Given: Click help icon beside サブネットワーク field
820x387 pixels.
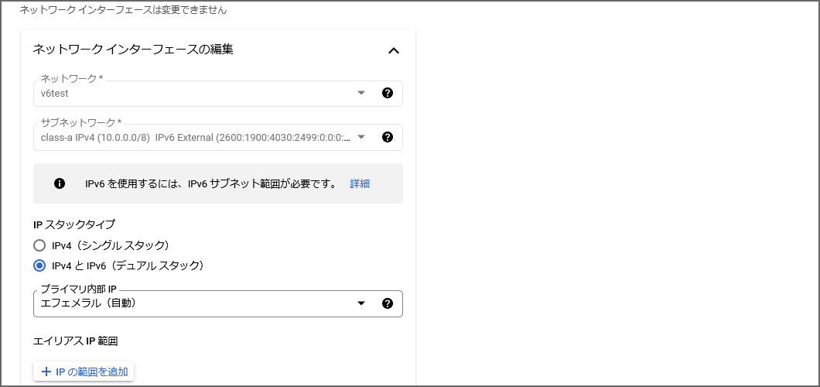Looking at the screenshot, I should (388, 137).
